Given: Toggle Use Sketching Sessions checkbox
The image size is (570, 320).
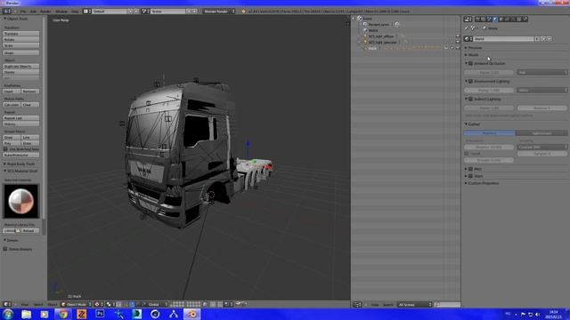Looking at the screenshot, I should coord(5,149).
